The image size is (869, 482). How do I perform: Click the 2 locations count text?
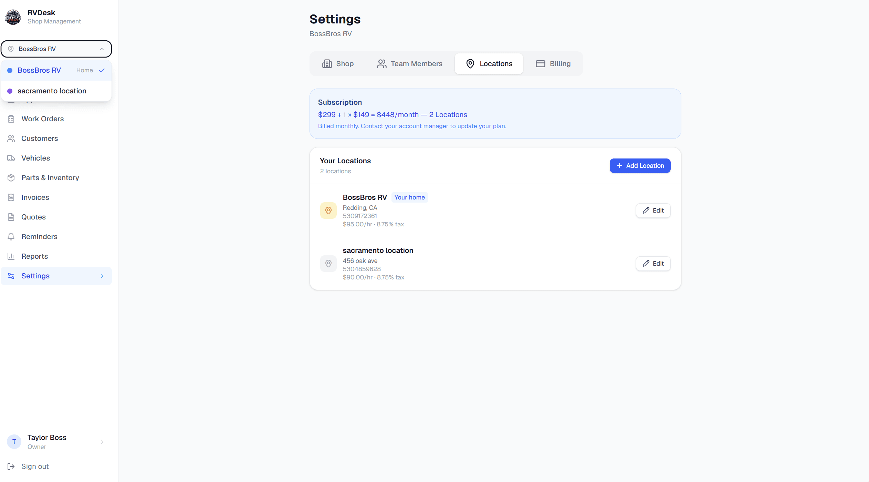click(336, 171)
